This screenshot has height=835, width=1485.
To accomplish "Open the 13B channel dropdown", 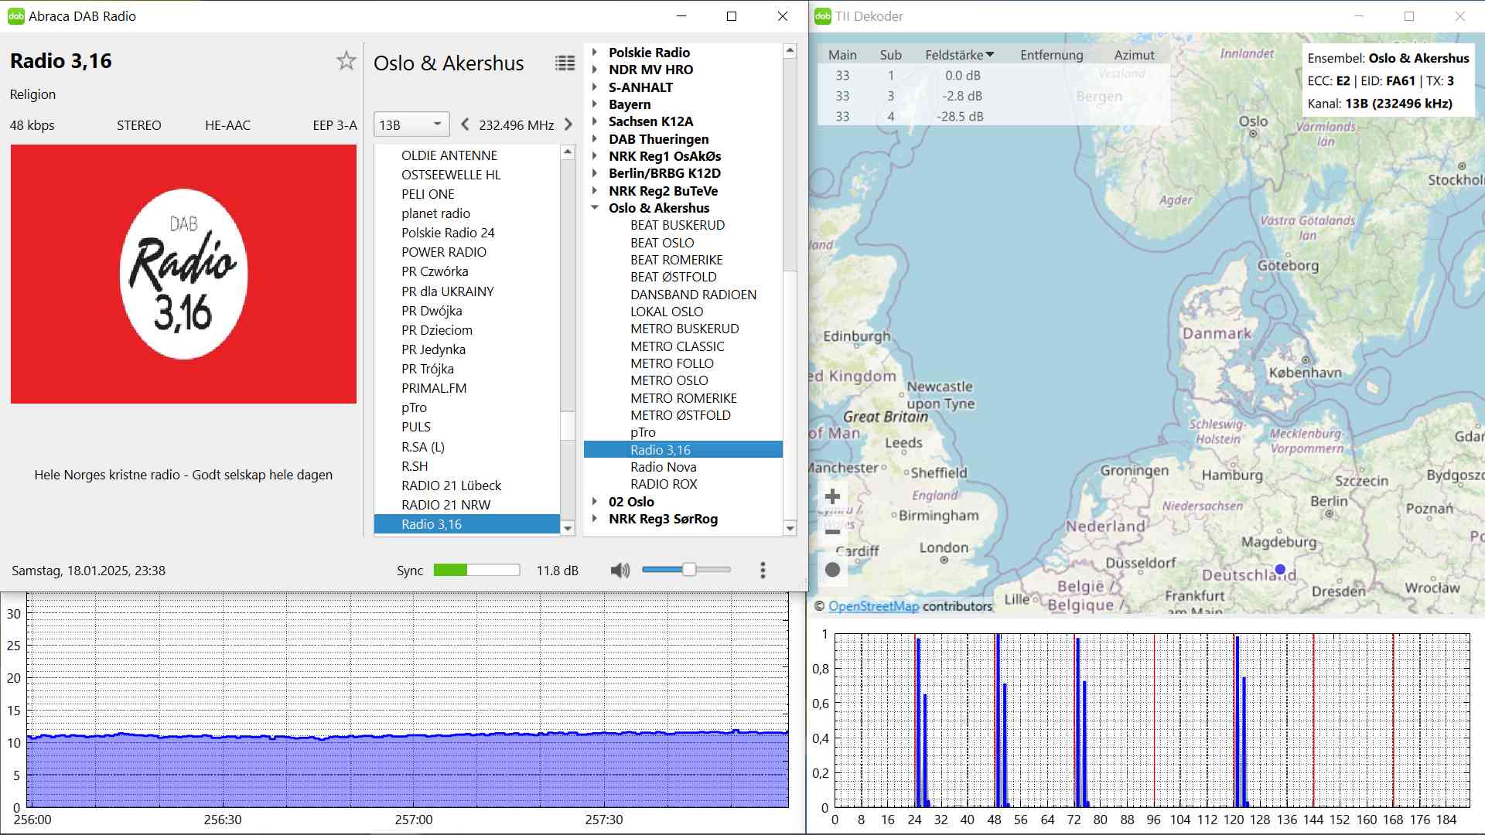I will click(x=411, y=124).
